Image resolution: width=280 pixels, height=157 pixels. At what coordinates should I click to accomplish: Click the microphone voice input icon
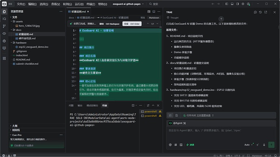tap(264, 145)
